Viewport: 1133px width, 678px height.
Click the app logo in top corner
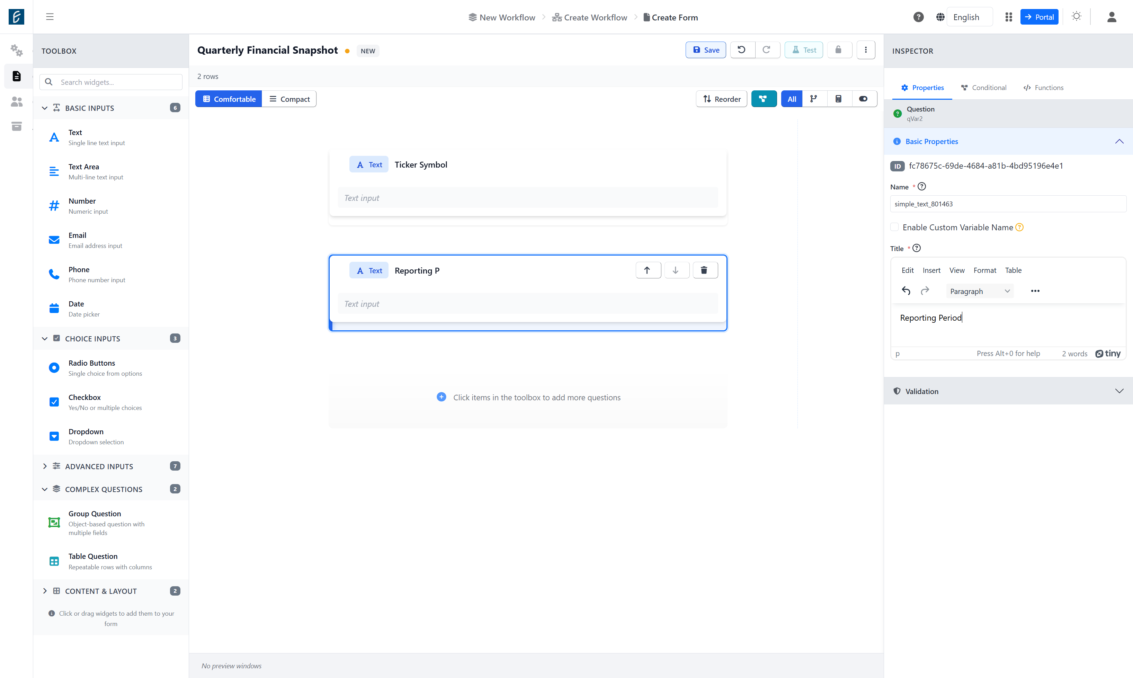[16, 17]
